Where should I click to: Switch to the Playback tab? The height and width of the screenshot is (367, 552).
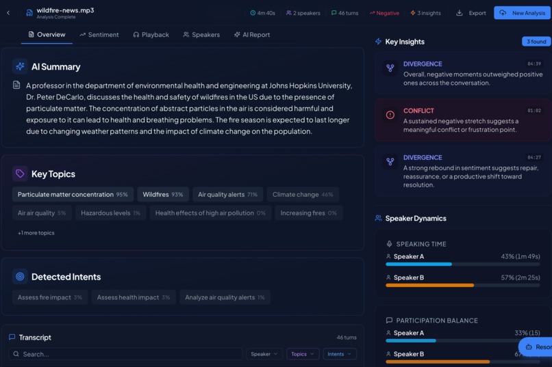point(151,35)
